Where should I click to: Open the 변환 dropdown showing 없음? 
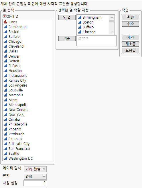tap(35, 177)
